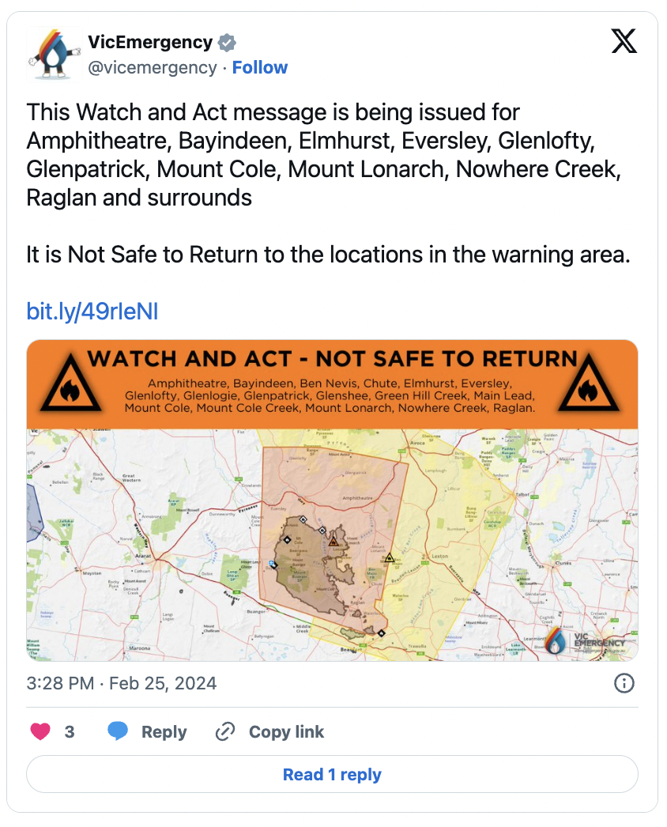Open the VicEmergency profile avatar
Image resolution: width=667 pixels, height=827 pixels.
click(x=55, y=55)
